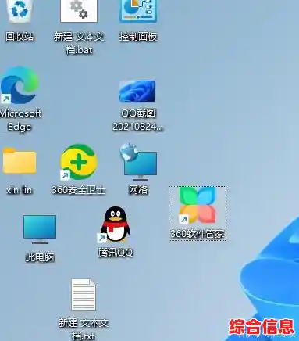Viewport: 299px width, 341px height.
Task: Click the 360安全卫士 text label
Action: click(79, 190)
